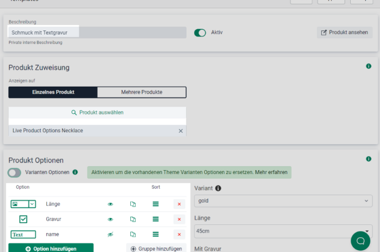Screen dimensions: 380x252
Task: Hide the Gravur option via eye icon
Action: (110, 219)
